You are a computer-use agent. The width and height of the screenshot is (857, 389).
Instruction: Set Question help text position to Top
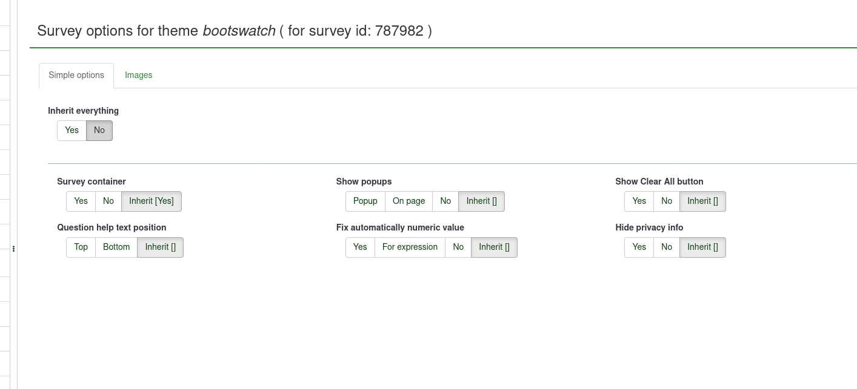point(81,247)
